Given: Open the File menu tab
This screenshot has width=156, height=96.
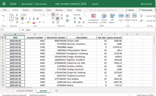Looking at the screenshot, I should (x=5, y=10).
